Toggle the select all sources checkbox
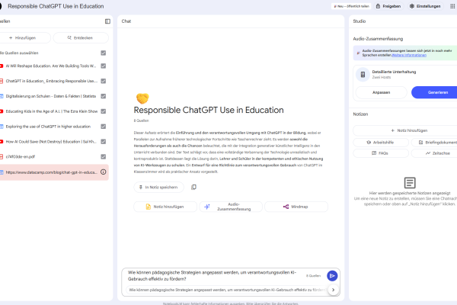The height and width of the screenshot is (305, 457). (103, 53)
